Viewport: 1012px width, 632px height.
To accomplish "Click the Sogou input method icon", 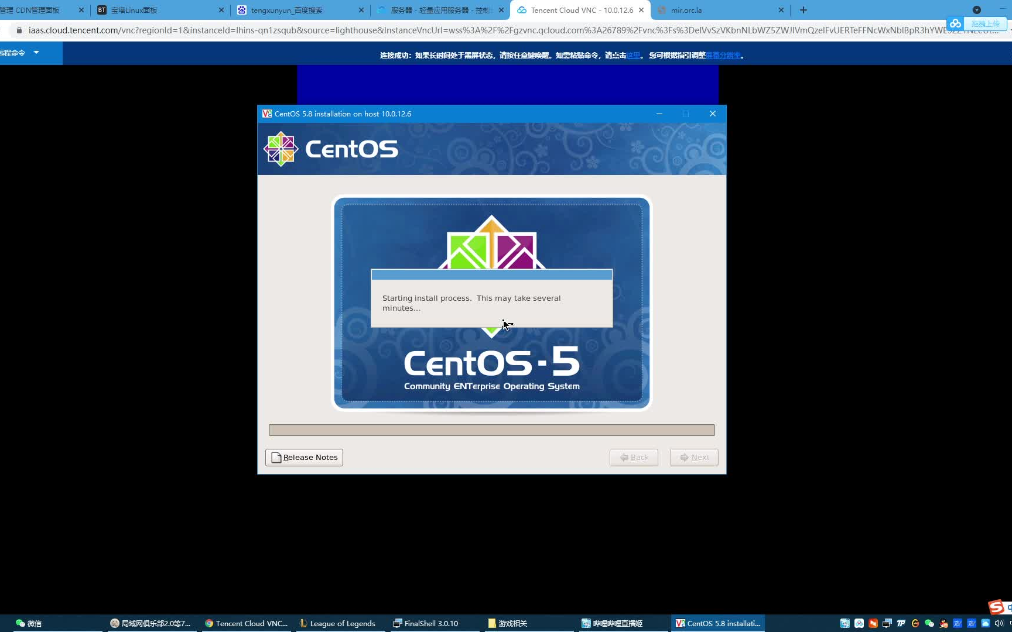I will 997,607.
